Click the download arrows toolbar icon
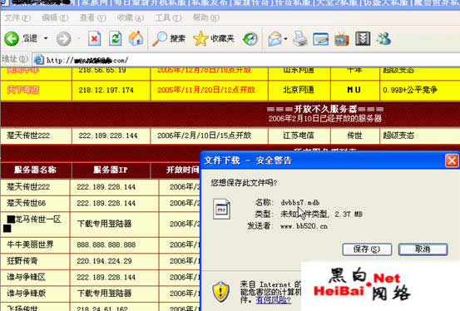The width and height of the screenshot is (460, 311). [363, 39]
